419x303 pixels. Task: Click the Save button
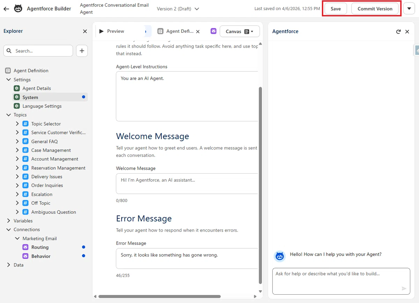tap(336, 9)
